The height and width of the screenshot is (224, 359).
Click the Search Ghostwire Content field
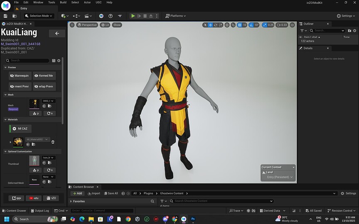click(x=220, y=201)
